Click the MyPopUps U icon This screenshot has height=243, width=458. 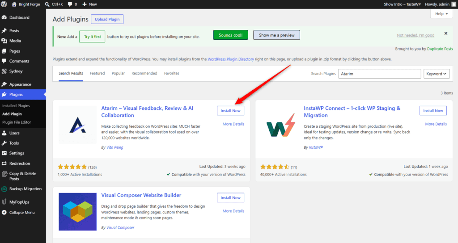(4, 202)
